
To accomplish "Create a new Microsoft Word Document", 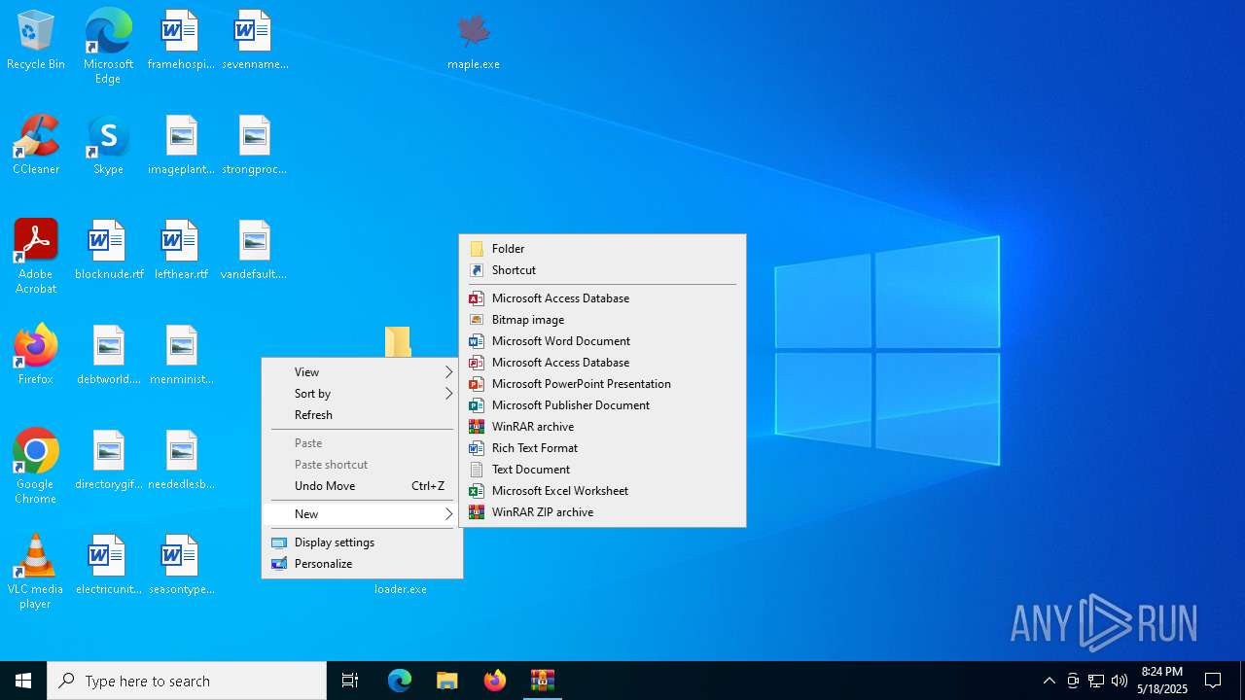I will (x=602, y=341).
